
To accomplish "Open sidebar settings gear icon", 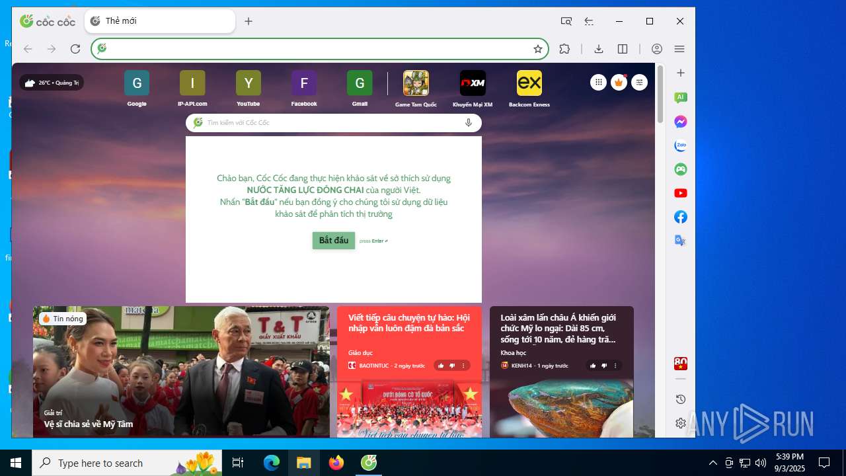I will pos(681,423).
